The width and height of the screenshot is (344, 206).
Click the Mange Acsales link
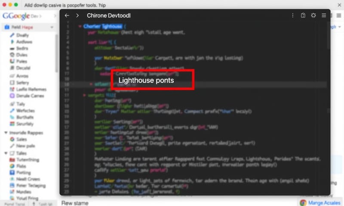coord(324,203)
